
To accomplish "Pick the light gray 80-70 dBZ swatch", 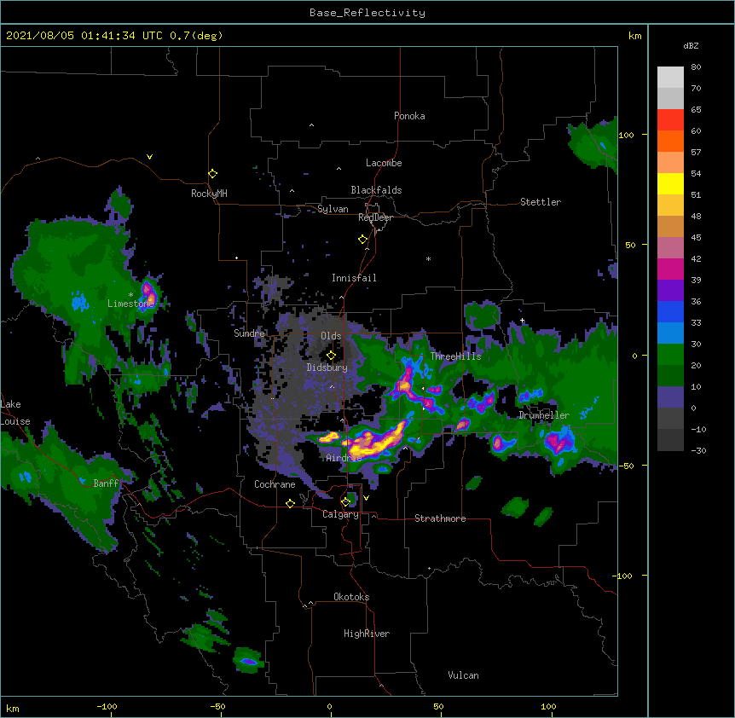I will pyautogui.click(x=670, y=78).
